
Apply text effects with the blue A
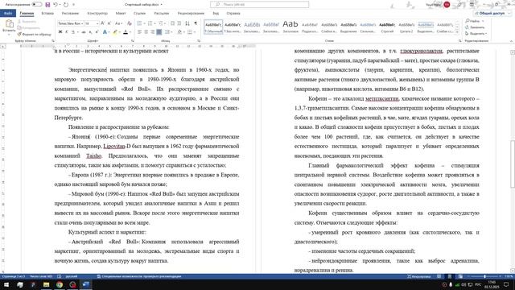click(x=105, y=32)
